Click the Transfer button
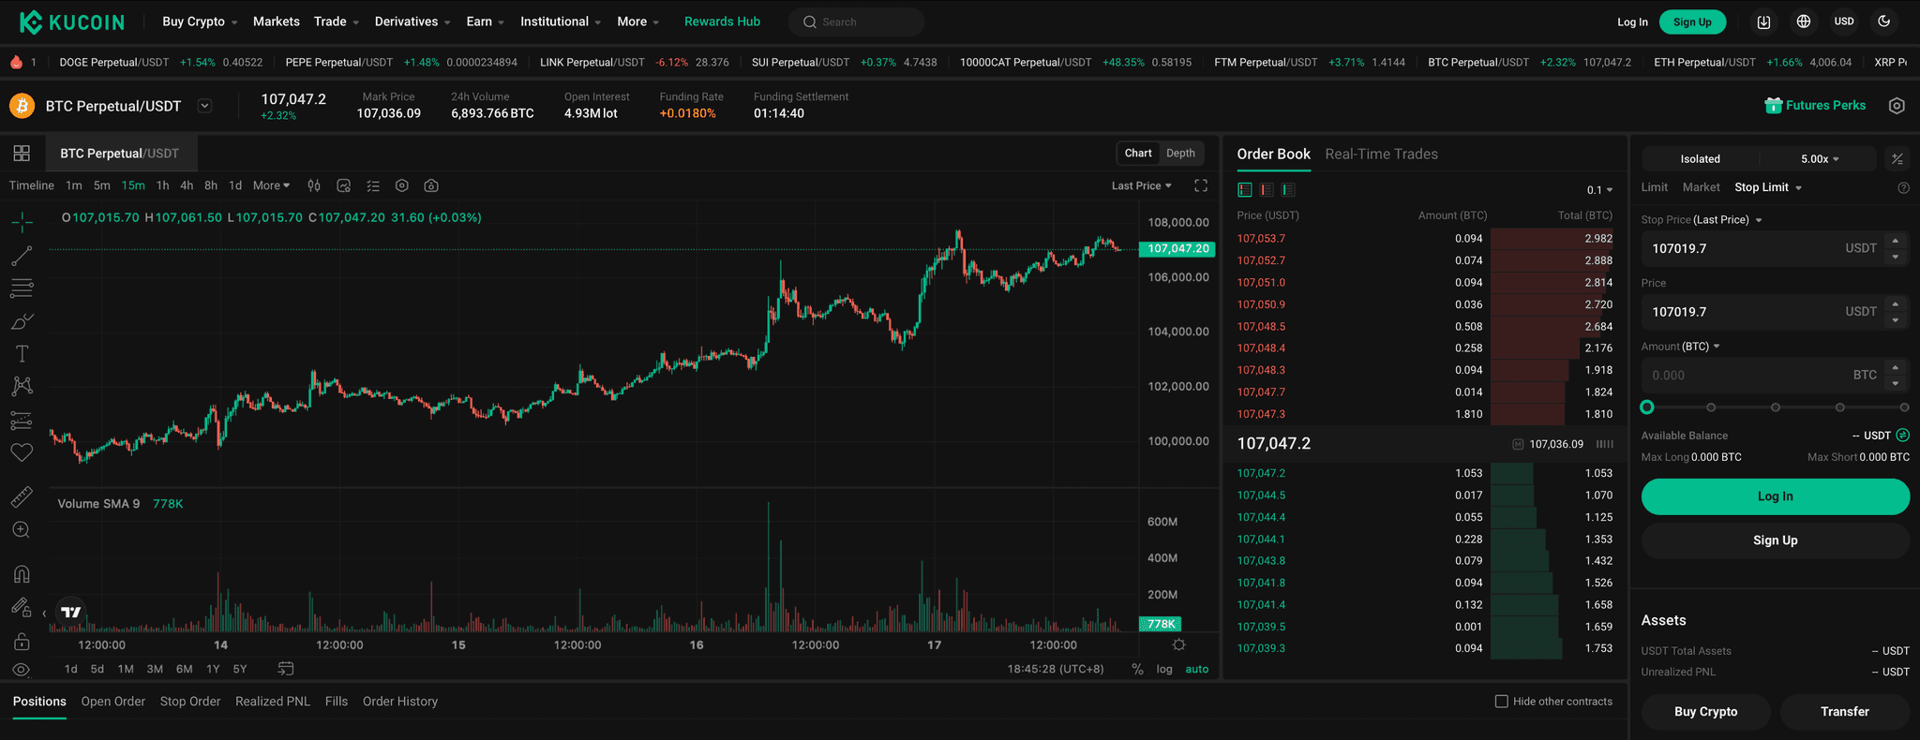 [1844, 712]
